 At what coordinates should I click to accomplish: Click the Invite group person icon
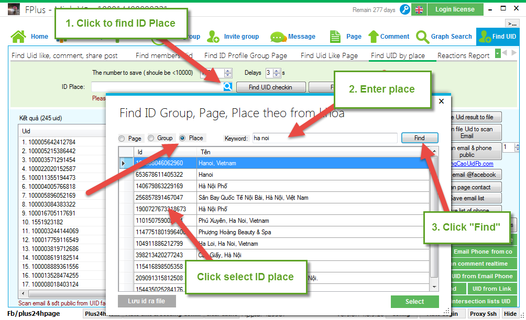tap(213, 37)
